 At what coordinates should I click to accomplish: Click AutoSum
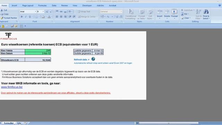click(x=188, y=10)
